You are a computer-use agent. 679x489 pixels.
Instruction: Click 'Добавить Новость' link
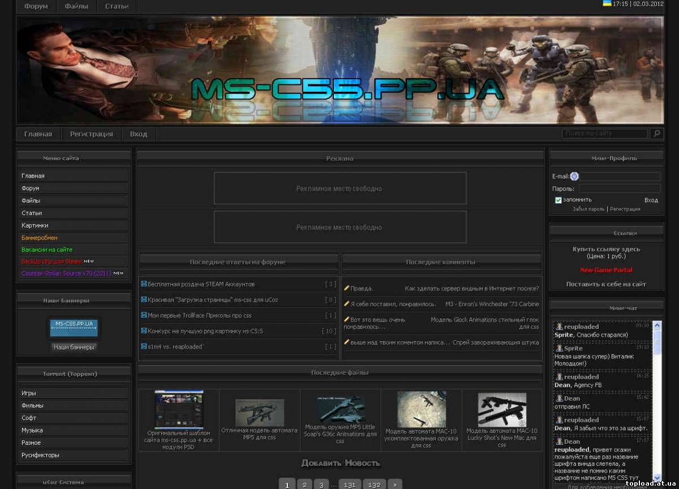coord(340,463)
